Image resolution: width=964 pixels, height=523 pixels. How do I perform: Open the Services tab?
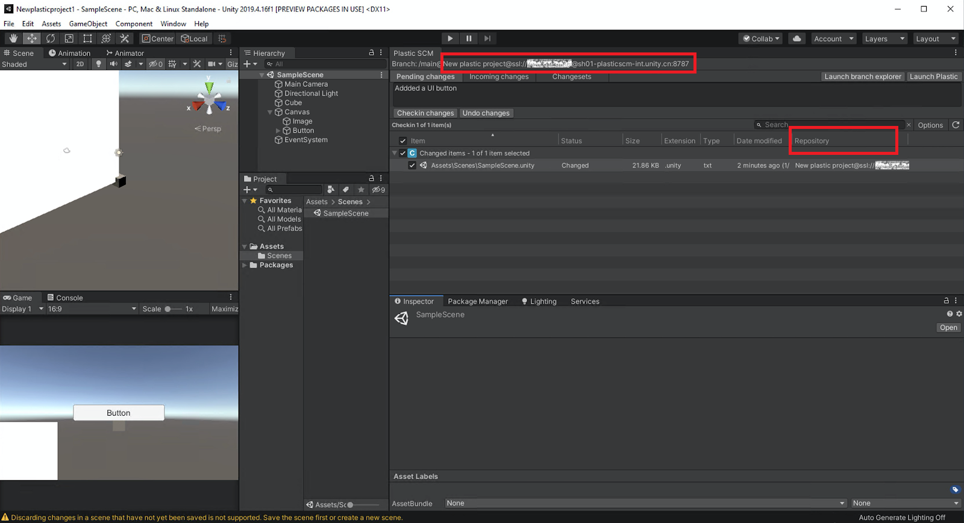click(585, 301)
